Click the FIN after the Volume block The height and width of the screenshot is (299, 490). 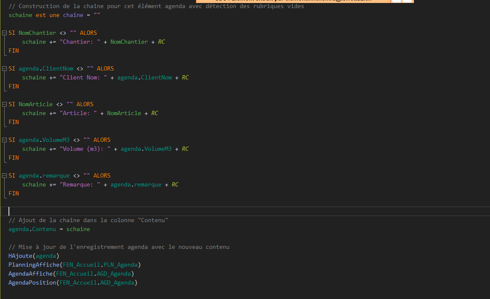tap(14, 158)
